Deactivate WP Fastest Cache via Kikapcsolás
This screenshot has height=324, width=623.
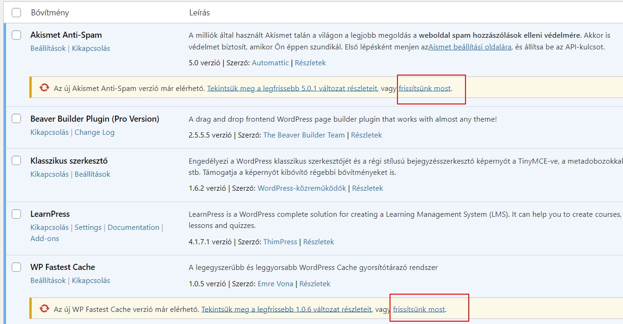pyautogui.click(x=91, y=280)
